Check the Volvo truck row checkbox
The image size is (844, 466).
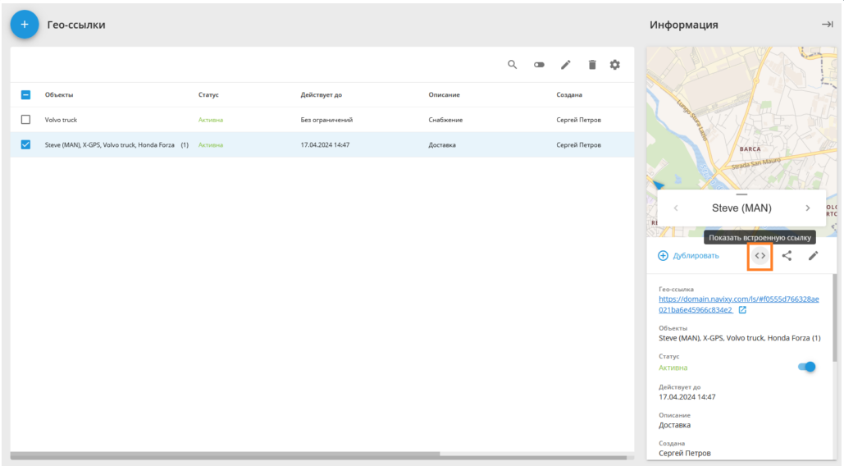[25, 120]
